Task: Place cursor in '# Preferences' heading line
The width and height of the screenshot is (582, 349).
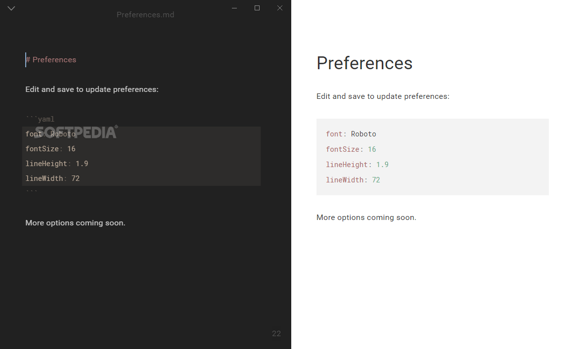Action: (51, 60)
